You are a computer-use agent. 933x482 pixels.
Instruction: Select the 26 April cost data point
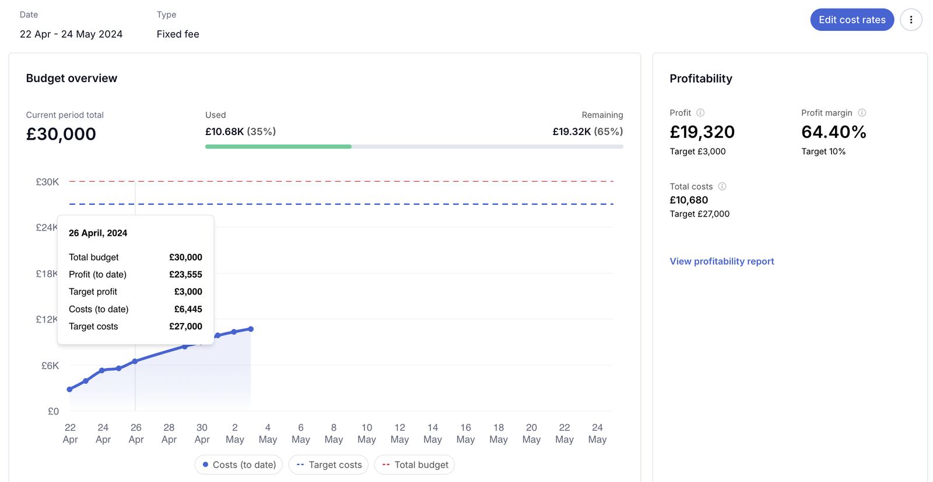[x=135, y=361]
